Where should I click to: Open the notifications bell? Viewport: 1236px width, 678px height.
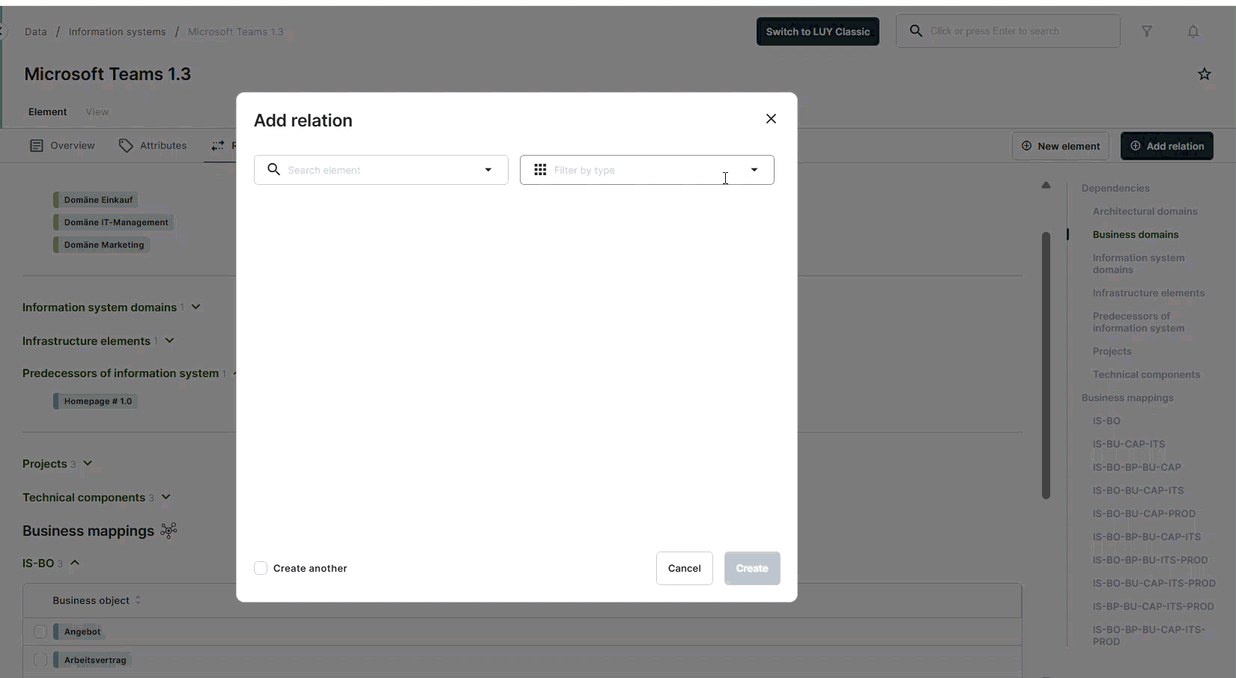tap(1193, 31)
